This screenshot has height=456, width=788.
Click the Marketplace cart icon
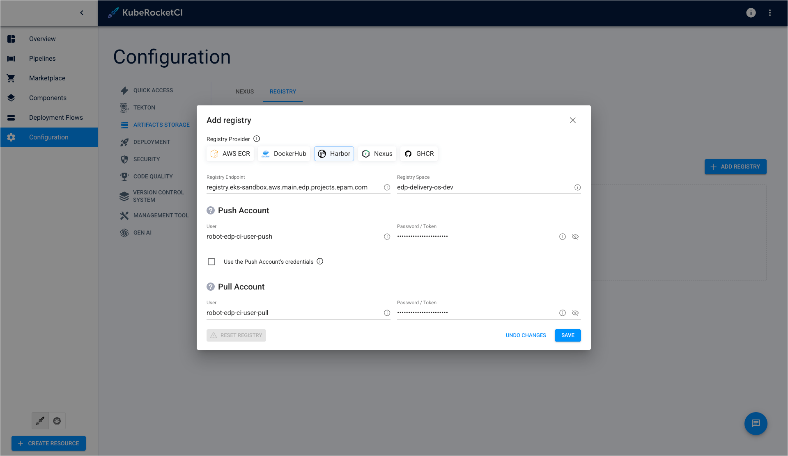click(x=11, y=78)
